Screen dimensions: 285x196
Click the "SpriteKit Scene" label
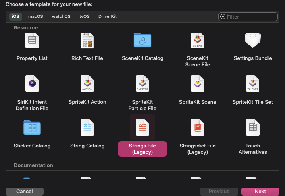(198, 102)
